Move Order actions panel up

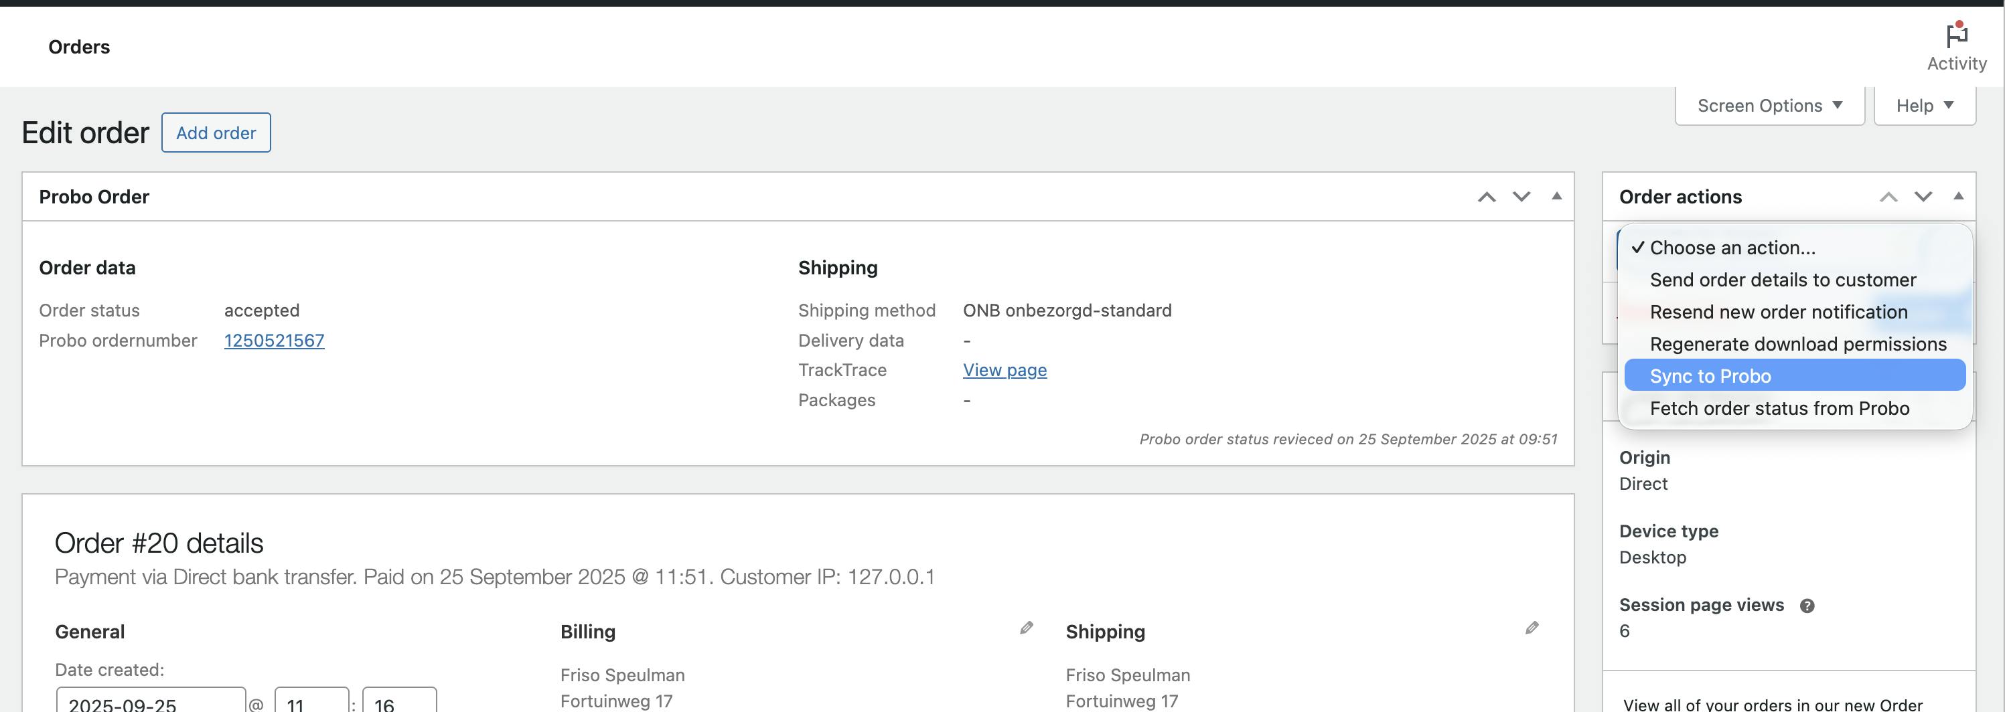(x=1888, y=197)
